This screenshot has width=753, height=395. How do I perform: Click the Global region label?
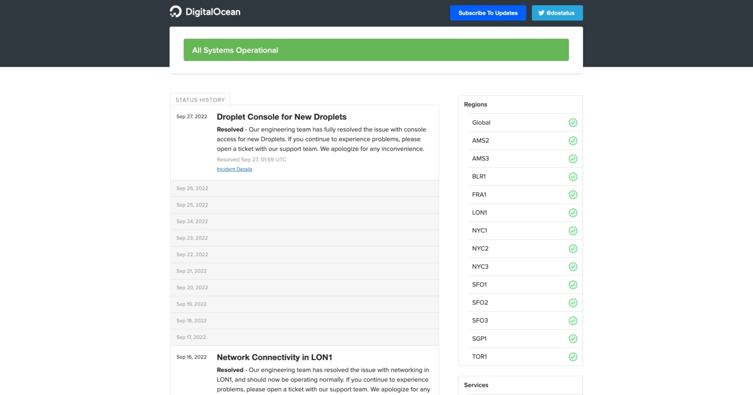pos(481,123)
